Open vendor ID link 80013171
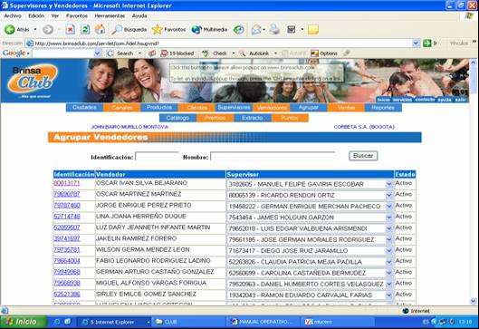 pos(67,183)
